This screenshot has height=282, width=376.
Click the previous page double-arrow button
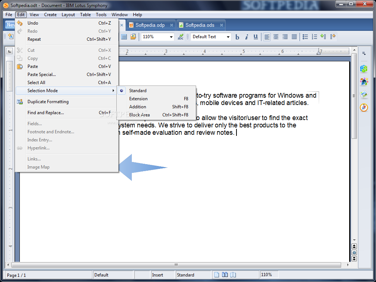tap(354, 246)
